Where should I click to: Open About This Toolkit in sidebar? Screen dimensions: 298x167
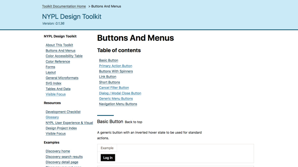[x=59, y=45]
